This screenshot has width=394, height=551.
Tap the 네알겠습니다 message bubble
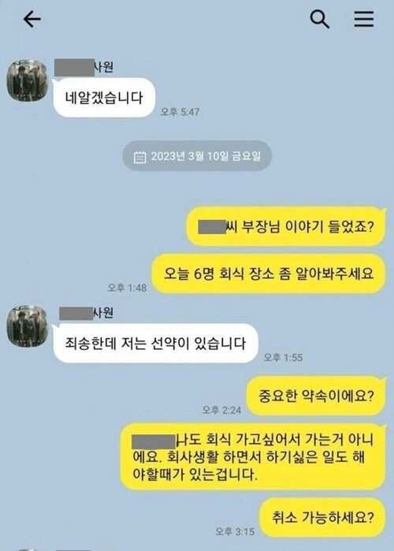point(104,98)
